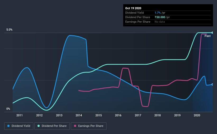
Task: Click the ₹50.000 dividend per share value
Action: click(160, 17)
